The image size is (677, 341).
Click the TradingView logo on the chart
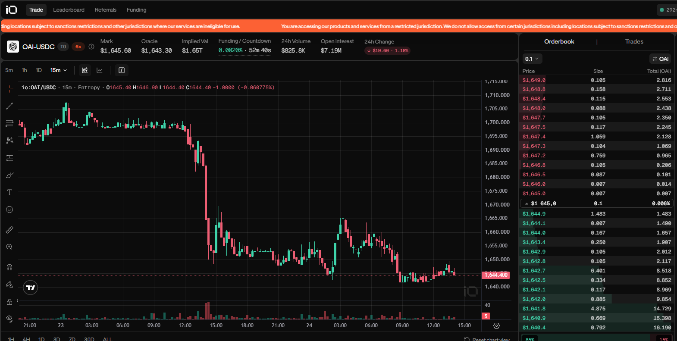(31, 288)
